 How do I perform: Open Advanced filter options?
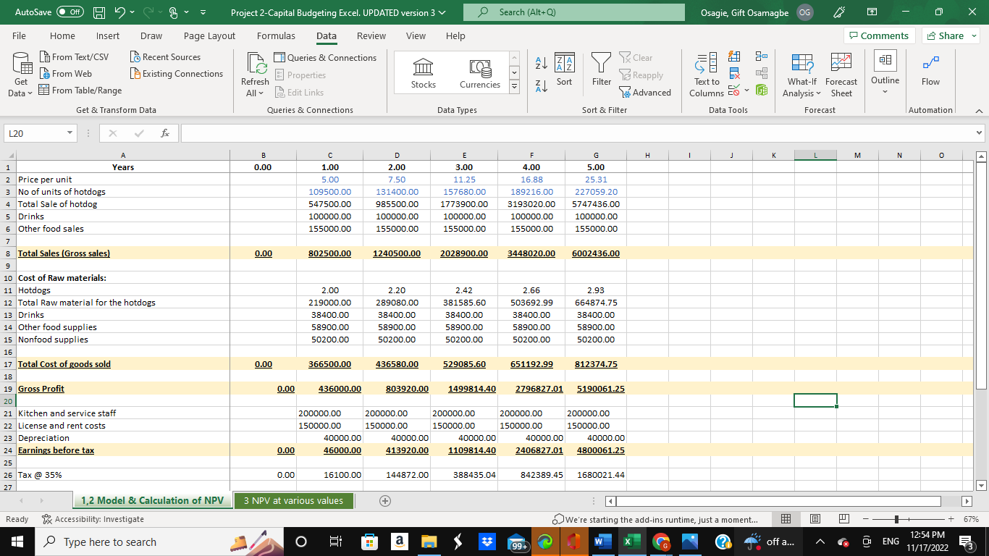[645, 92]
